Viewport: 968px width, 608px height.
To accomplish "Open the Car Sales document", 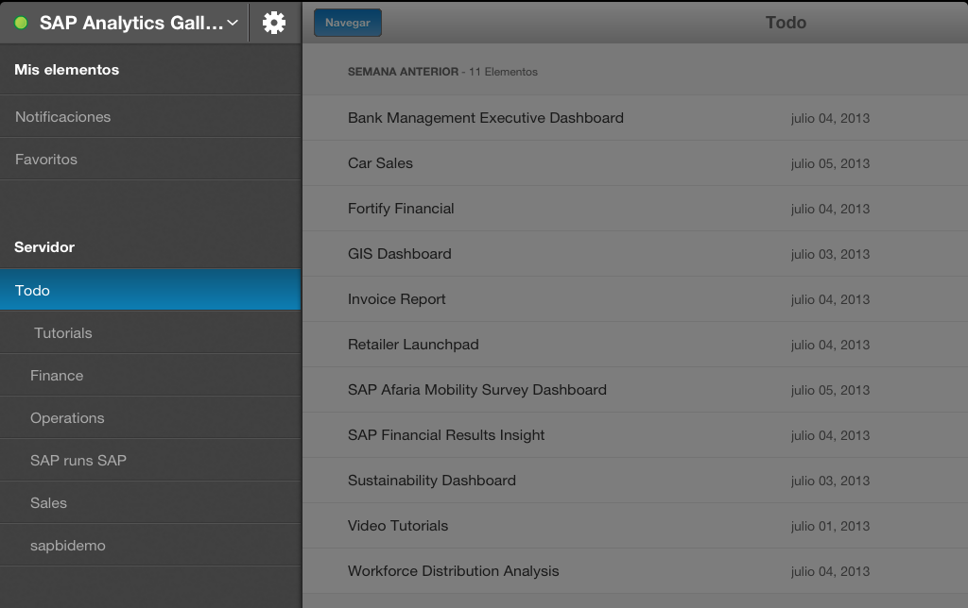I will (380, 163).
